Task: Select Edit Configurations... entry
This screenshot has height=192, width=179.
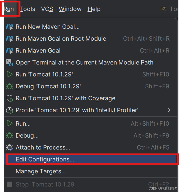Action: [x=91, y=159]
